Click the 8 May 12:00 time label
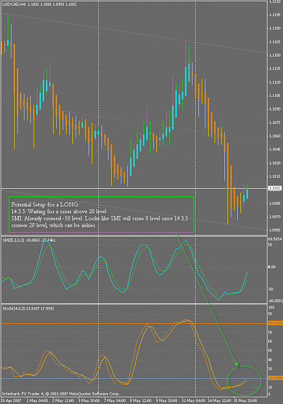 tap(141, 401)
